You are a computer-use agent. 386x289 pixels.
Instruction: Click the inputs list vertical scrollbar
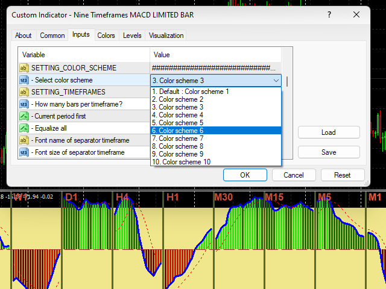[x=287, y=81]
